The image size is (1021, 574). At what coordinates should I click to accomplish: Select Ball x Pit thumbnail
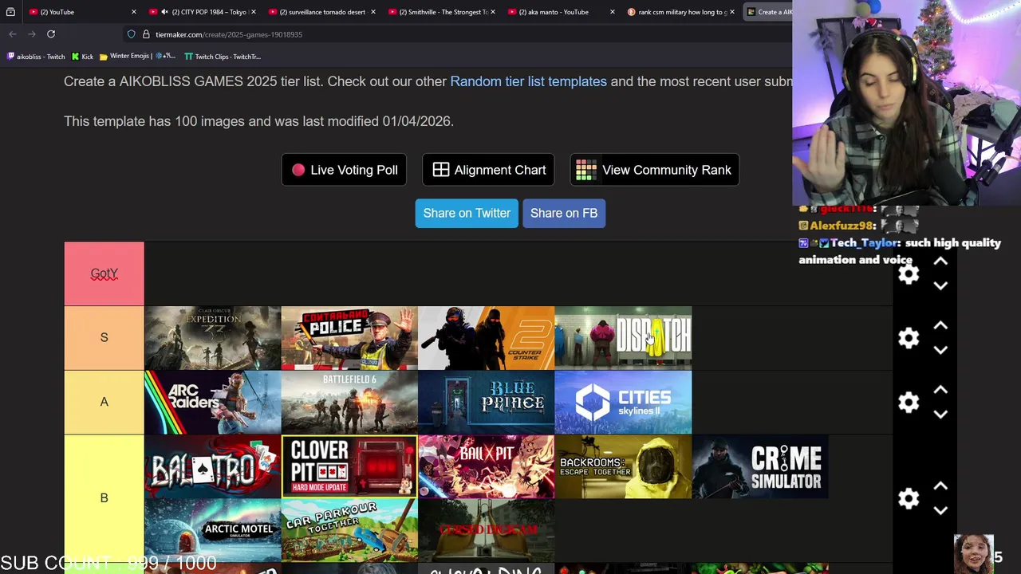[486, 466]
